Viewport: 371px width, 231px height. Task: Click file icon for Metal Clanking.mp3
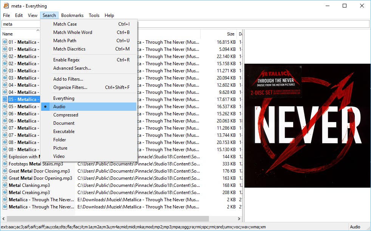click(x=5, y=185)
